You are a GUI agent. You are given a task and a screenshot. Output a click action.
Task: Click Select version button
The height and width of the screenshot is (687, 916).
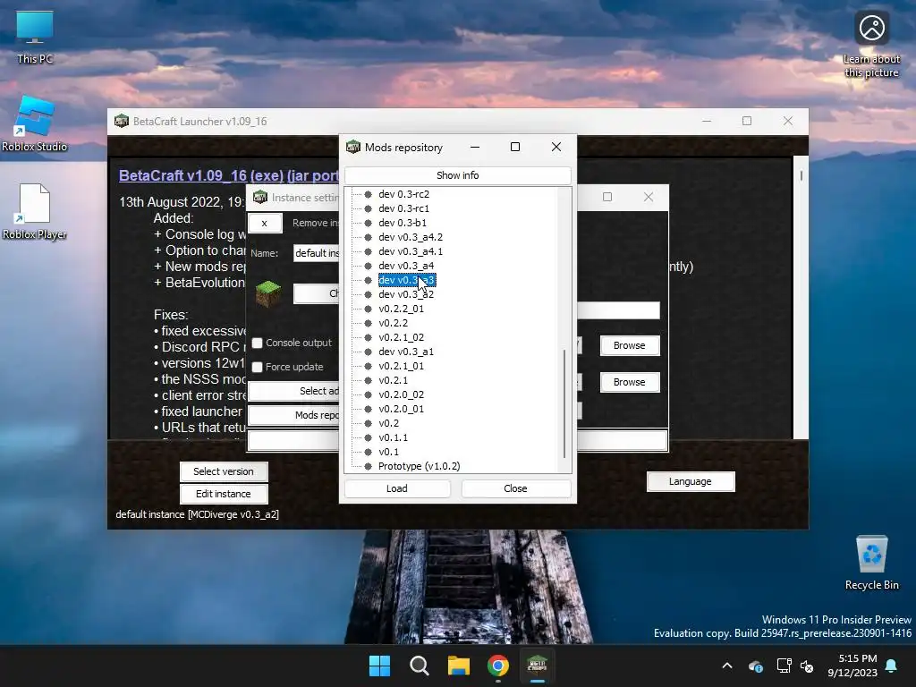coord(224,471)
